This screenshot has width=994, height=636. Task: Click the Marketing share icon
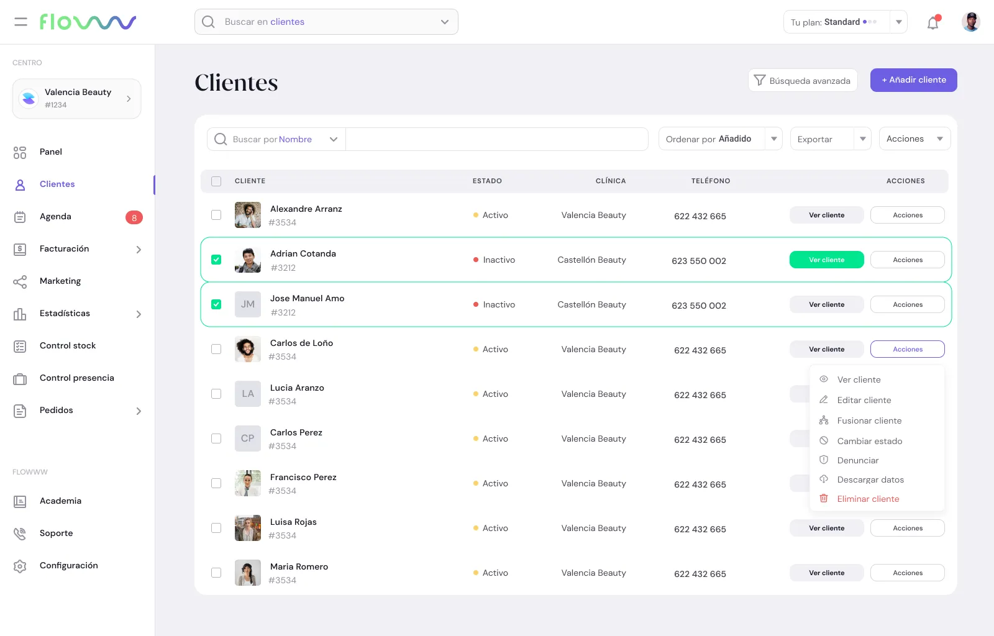tap(20, 282)
